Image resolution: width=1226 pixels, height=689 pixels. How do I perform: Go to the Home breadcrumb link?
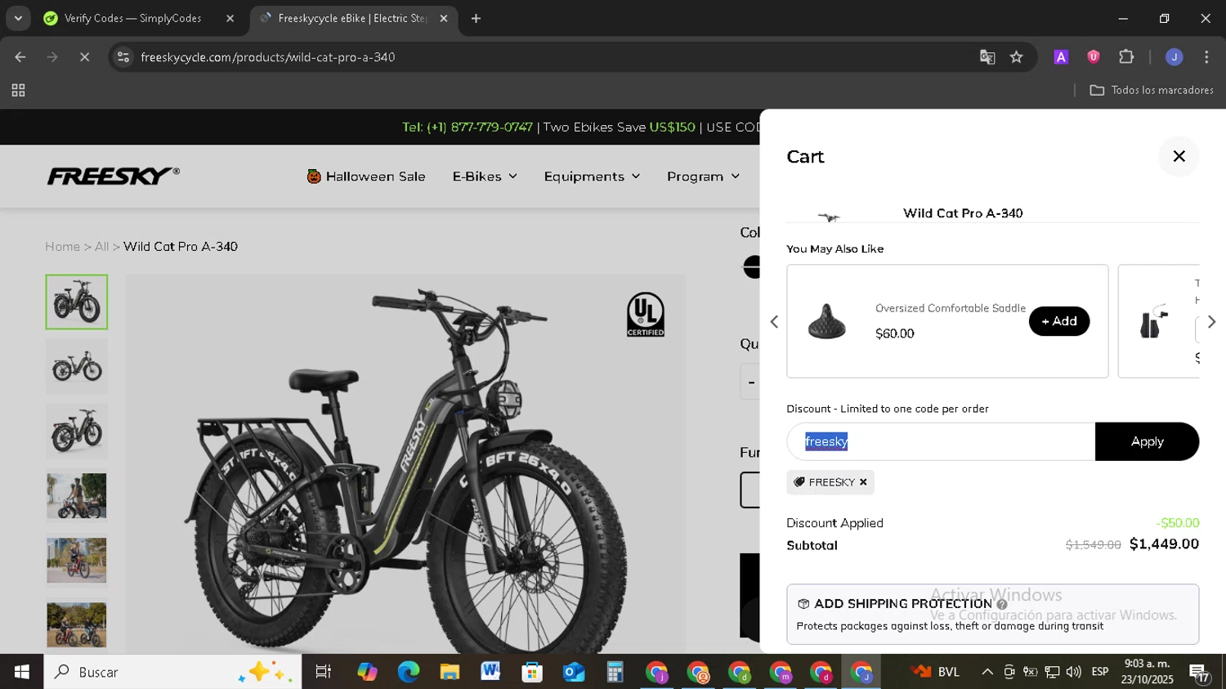pos(62,247)
